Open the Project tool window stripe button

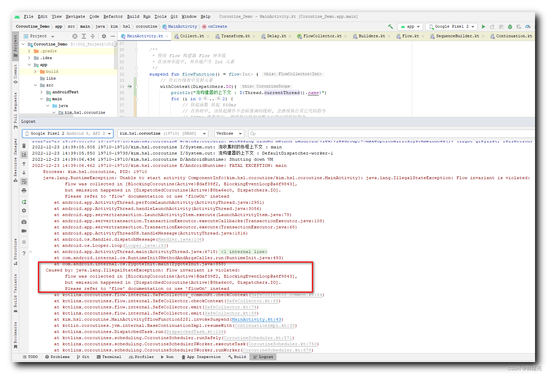pos(15,46)
